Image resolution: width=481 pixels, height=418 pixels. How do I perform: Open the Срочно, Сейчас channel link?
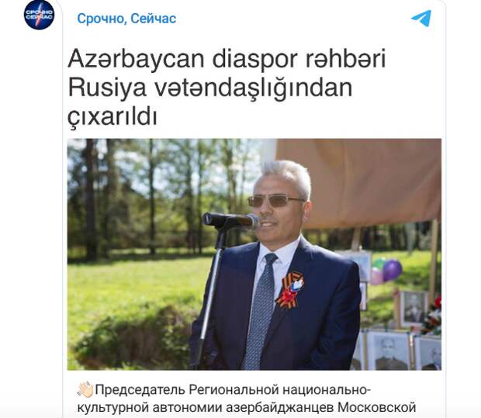126,19
